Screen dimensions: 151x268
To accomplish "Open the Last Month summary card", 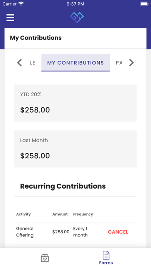I will pyautogui.click(x=75, y=149).
